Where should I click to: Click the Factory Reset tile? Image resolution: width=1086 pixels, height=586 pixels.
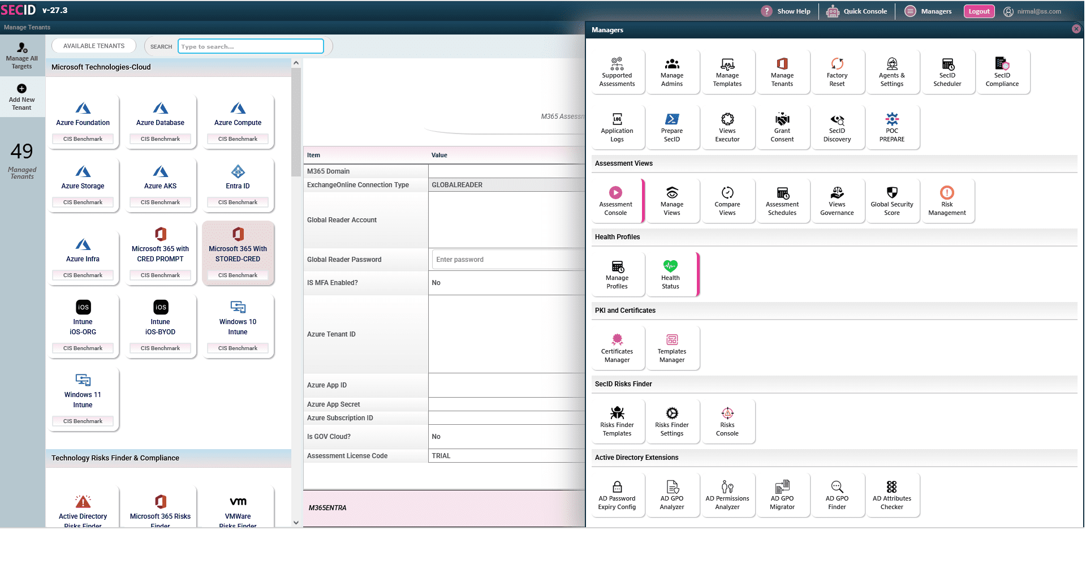click(837, 72)
